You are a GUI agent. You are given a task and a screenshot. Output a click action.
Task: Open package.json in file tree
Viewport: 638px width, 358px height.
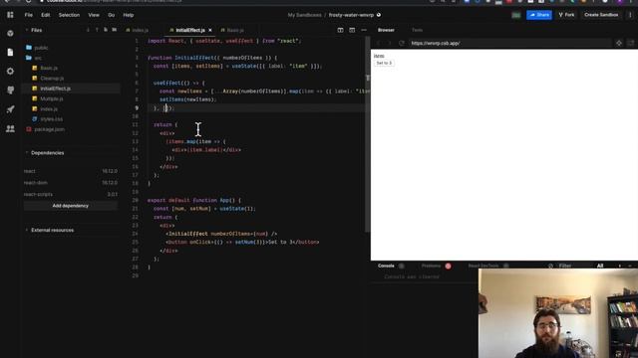click(49, 129)
